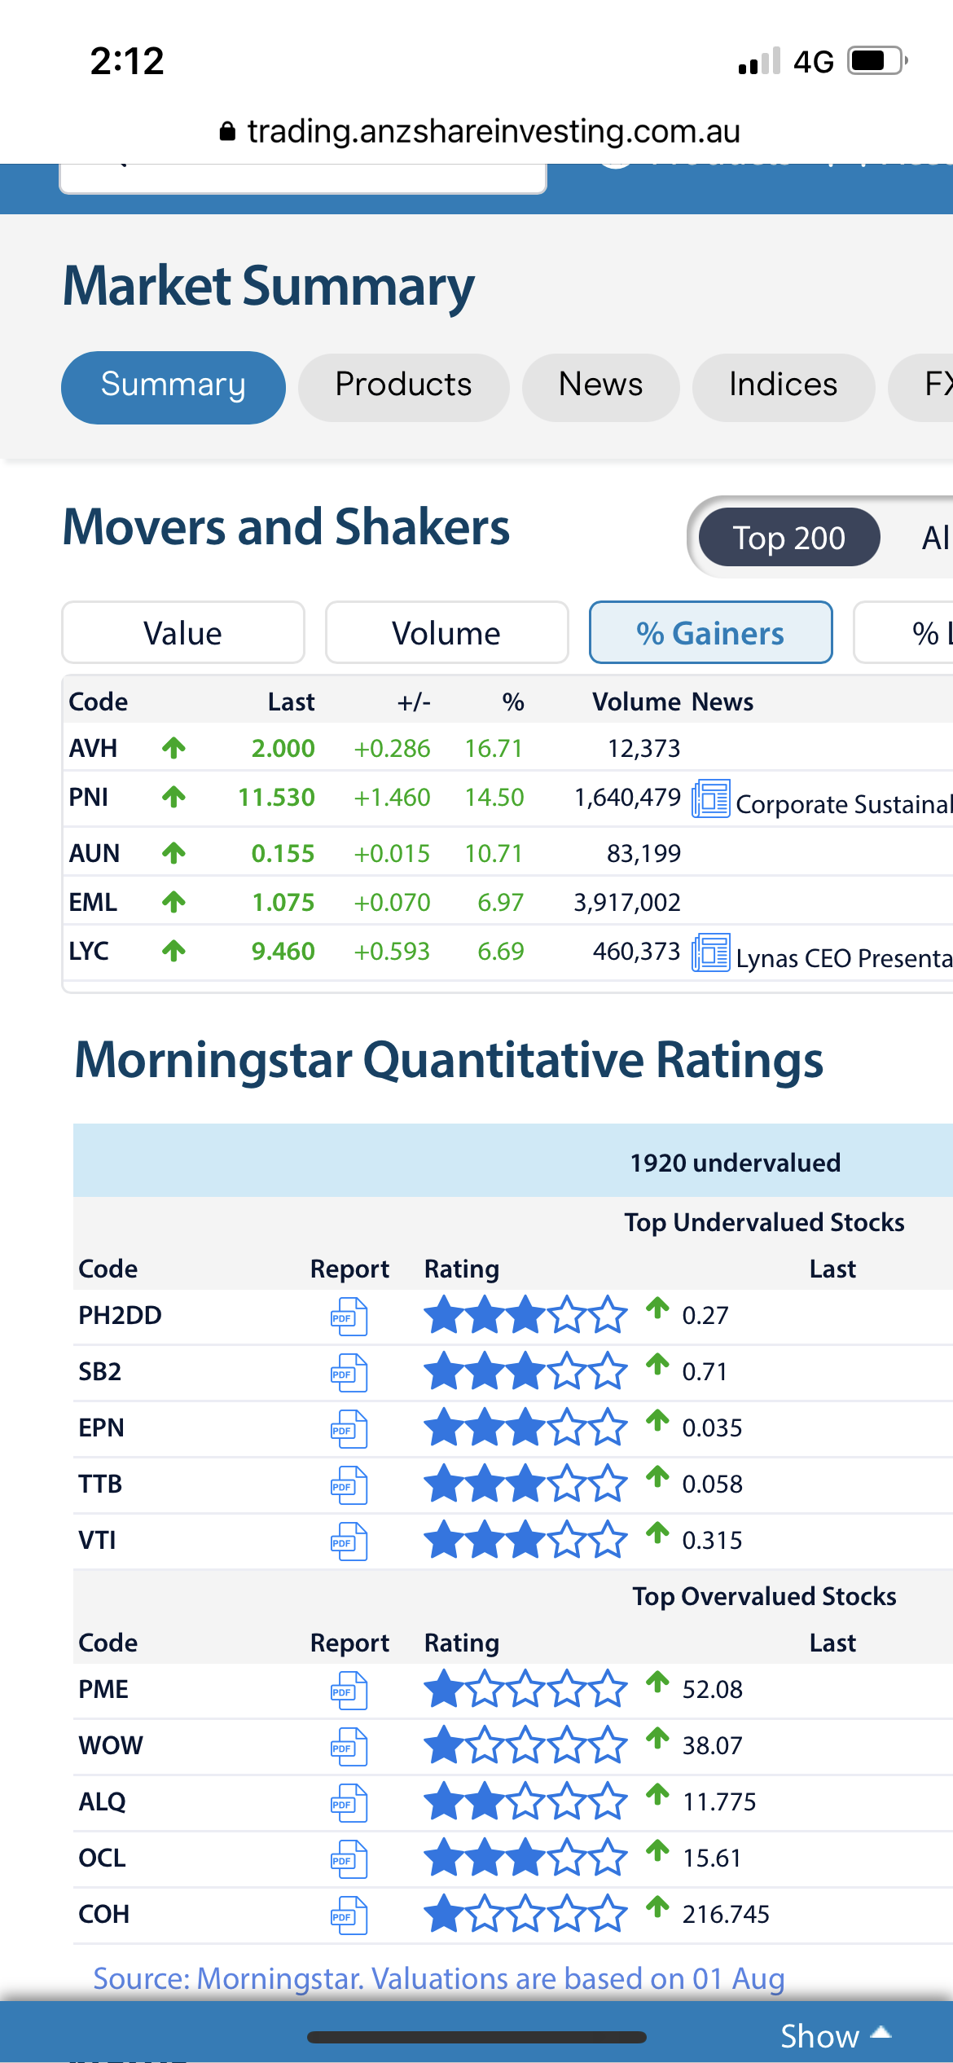Tap the green up arrow for EML
This screenshot has height=2063, width=953.
click(x=173, y=901)
